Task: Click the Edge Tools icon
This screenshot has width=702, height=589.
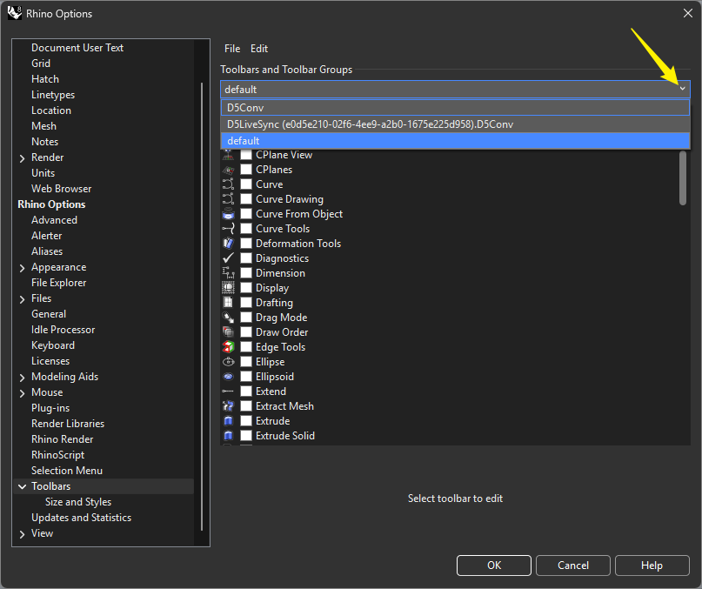Action: [228, 347]
